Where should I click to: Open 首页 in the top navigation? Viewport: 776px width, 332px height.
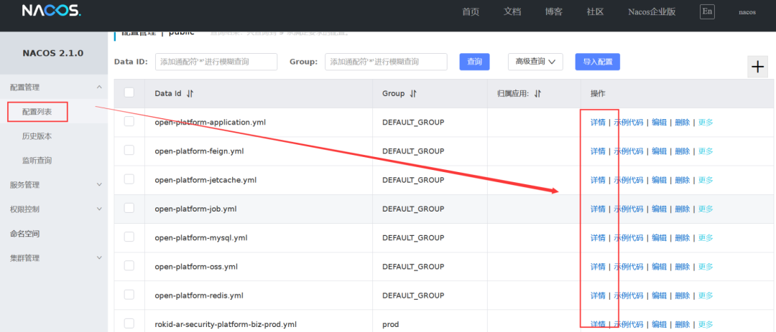[x=471, y=12]
